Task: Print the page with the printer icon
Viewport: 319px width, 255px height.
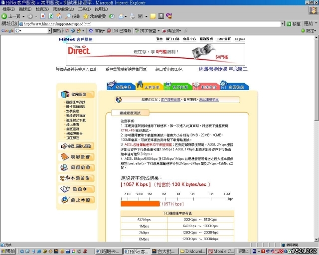Action: (x=132, y=16)
